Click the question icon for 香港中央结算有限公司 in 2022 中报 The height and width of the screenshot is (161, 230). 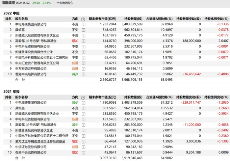(83, 74)
